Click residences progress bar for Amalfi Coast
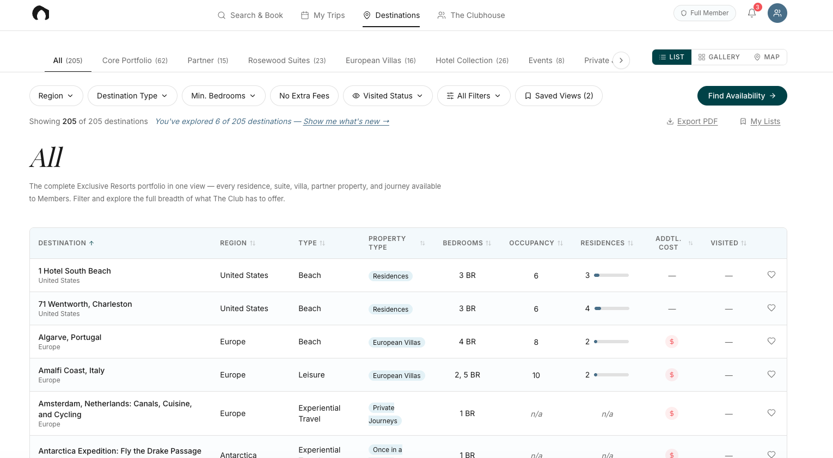The height and width of the screenshot is (458, 833). [x=611, y=375]
